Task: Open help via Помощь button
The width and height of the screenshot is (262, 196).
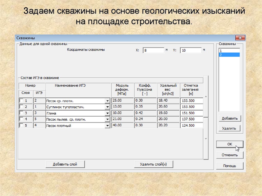Action: pos(230,166)
